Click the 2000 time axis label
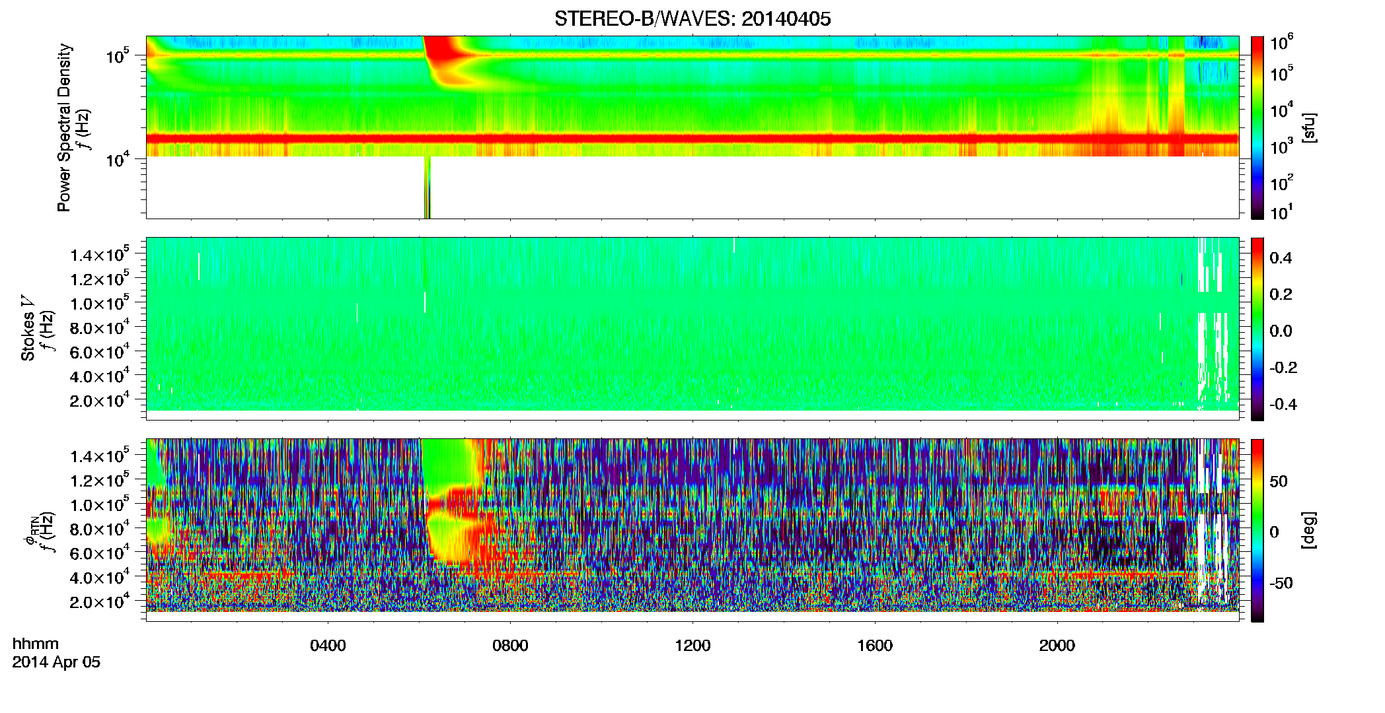Screen dimensions: 1385x713 [x=1057, y=646]
